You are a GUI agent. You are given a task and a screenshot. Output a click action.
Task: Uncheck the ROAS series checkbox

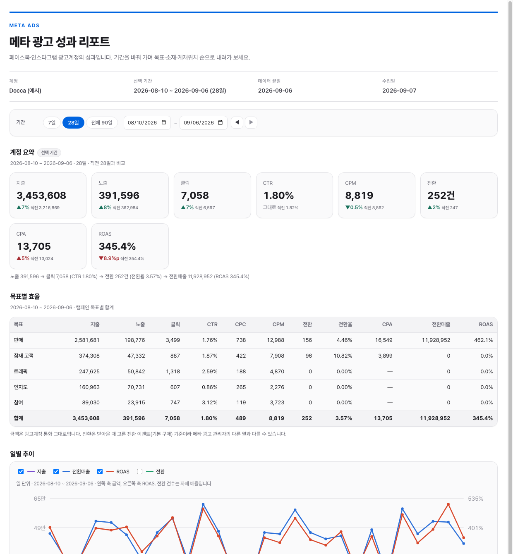pyautogui.click(x=100, y=471)
